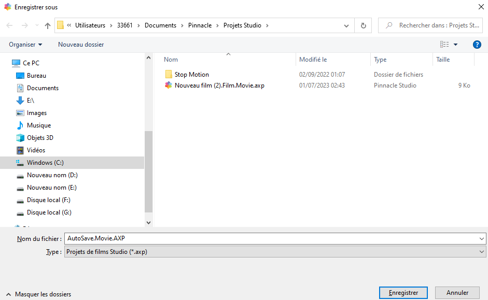The height and width of the screenshot is (300, 488).
Task: Select the Stop Motion folder
Action: coord(192,75)
